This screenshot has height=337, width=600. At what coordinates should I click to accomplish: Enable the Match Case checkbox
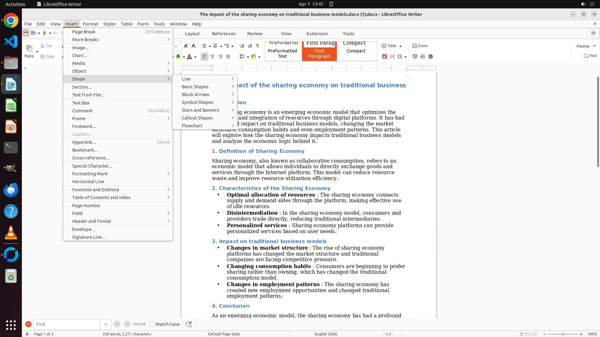152,324
